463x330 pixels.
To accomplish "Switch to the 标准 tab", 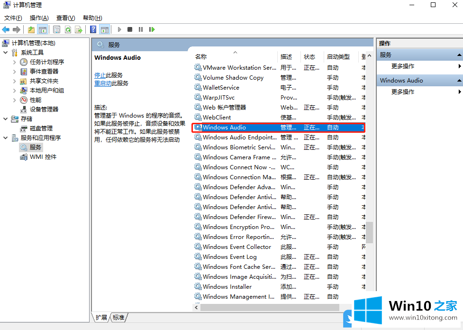I will [x=118, y=318].
